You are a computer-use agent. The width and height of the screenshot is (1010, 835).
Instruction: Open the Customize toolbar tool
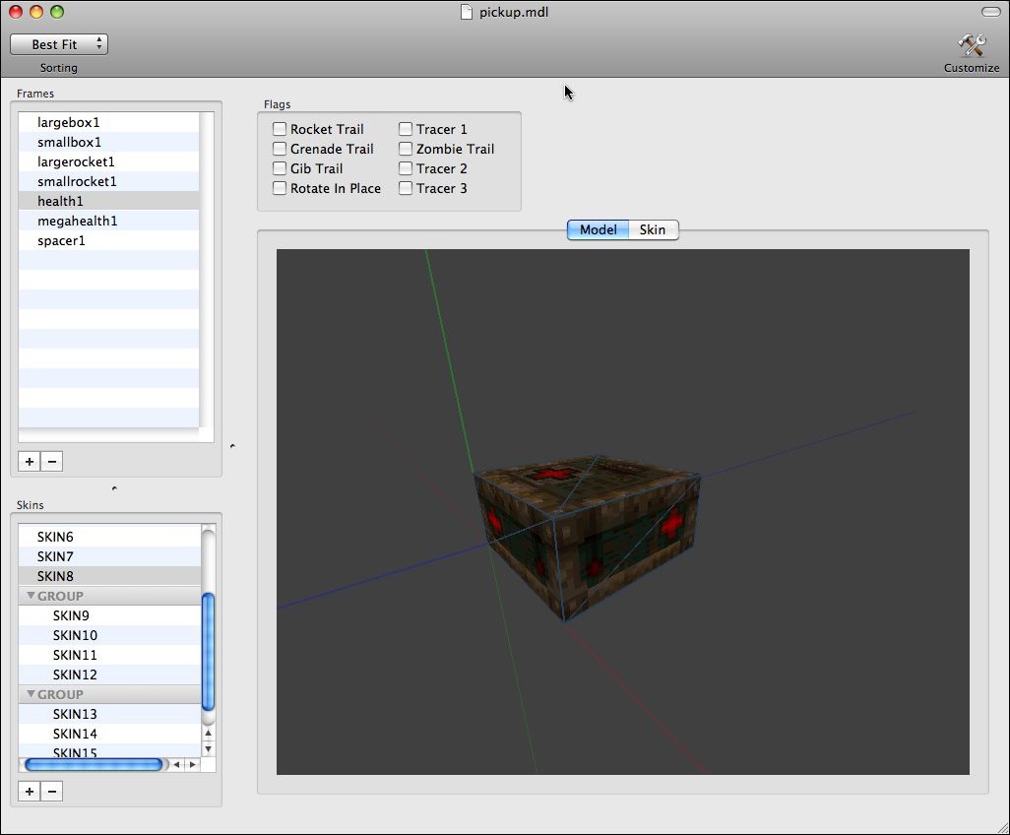[972, 53]
